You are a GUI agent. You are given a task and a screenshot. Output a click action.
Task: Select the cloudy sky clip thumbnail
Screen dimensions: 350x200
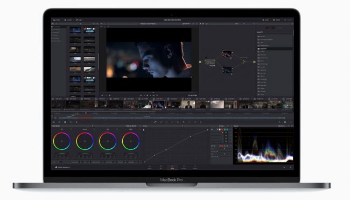217,105
